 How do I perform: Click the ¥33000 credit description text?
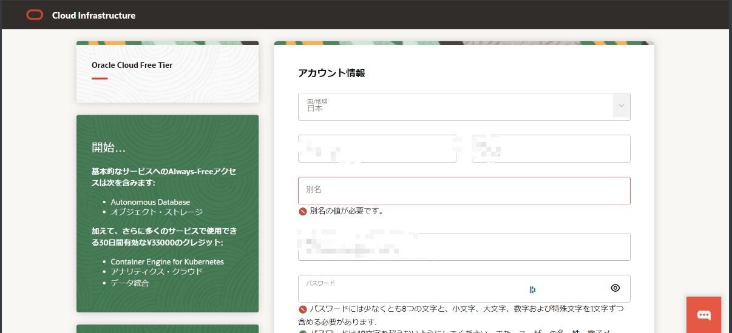(164, 237)
